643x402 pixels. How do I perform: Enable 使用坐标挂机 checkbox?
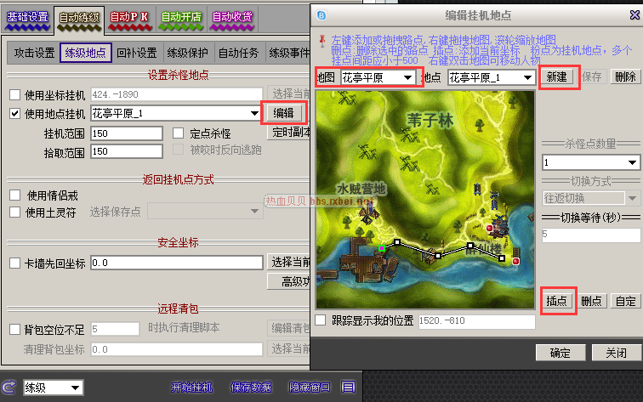14,94
